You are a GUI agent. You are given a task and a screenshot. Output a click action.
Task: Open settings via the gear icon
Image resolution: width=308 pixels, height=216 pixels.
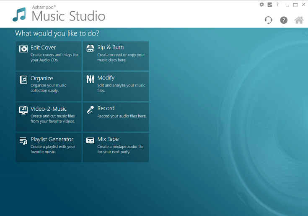click(261, 5)
